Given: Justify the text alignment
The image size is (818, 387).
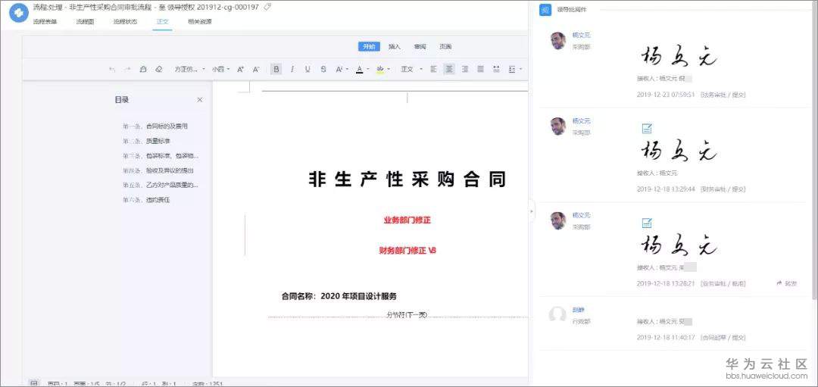Looking at the screenshot, I should click(480, 69).
